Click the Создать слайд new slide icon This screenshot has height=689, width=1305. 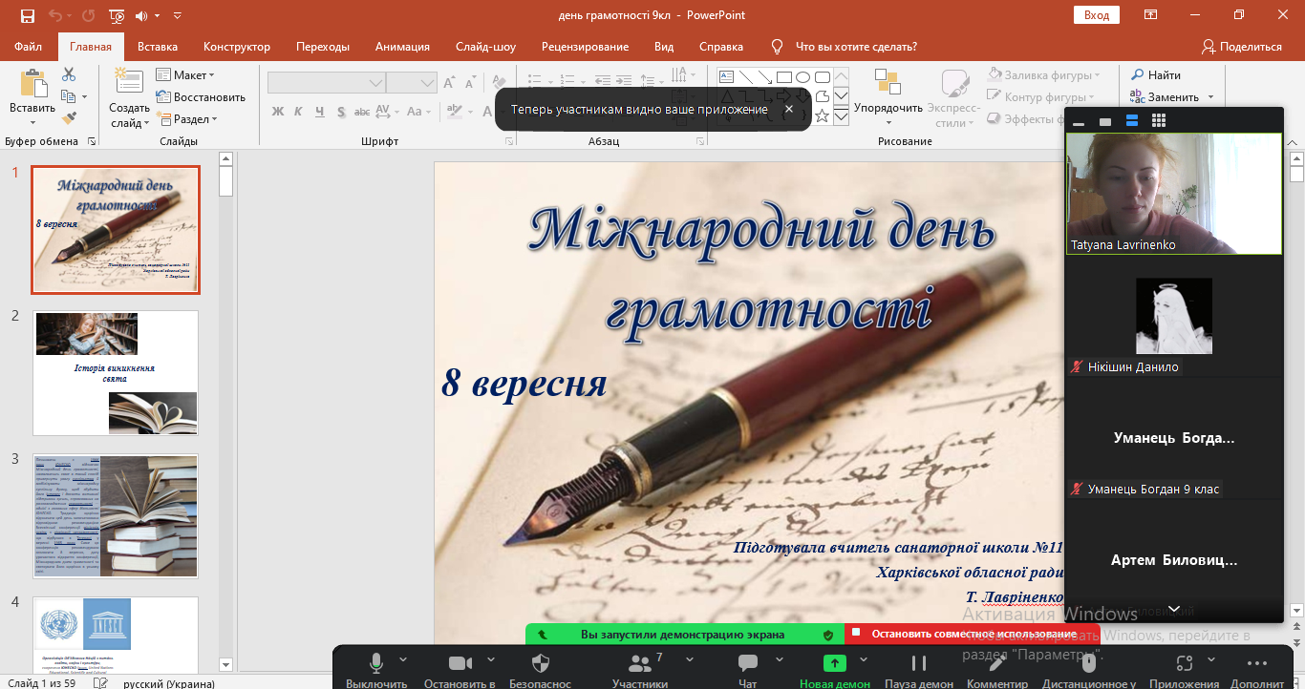129,82
